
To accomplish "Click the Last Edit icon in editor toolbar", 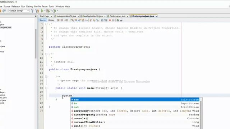I will [58, 20].
